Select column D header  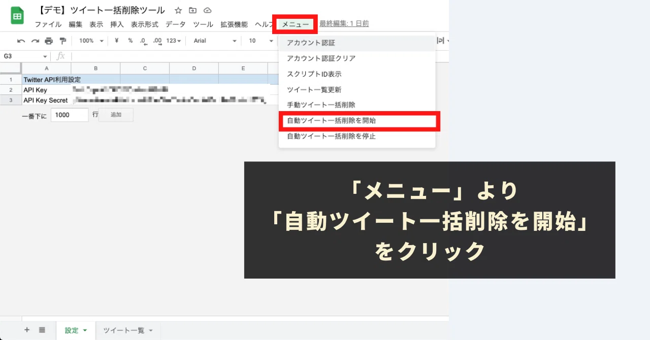click(194, 69)
